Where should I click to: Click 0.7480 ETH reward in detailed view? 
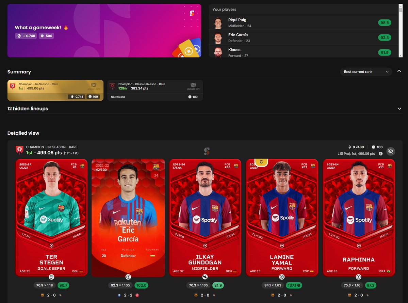[x=356, y=147]
